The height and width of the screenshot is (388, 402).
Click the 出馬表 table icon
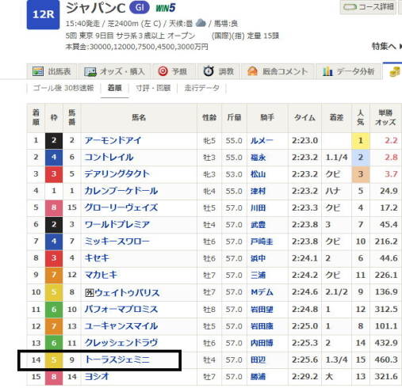pos(38,71)
